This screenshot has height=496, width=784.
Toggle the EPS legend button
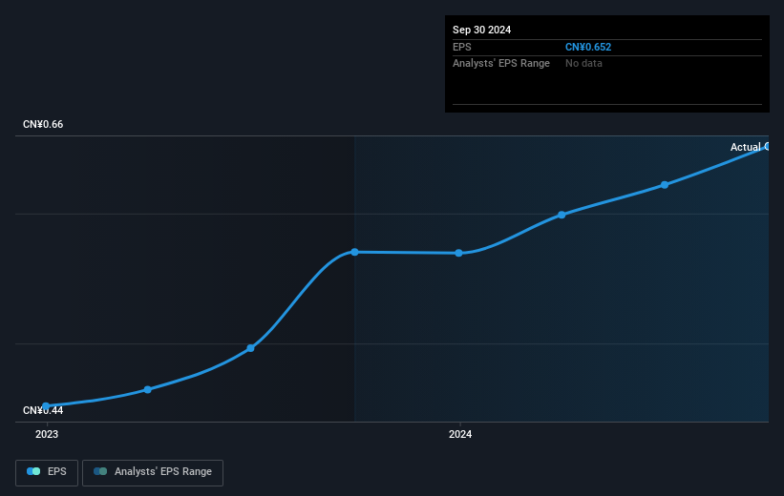pyautogui.click(x=47, y=472)
